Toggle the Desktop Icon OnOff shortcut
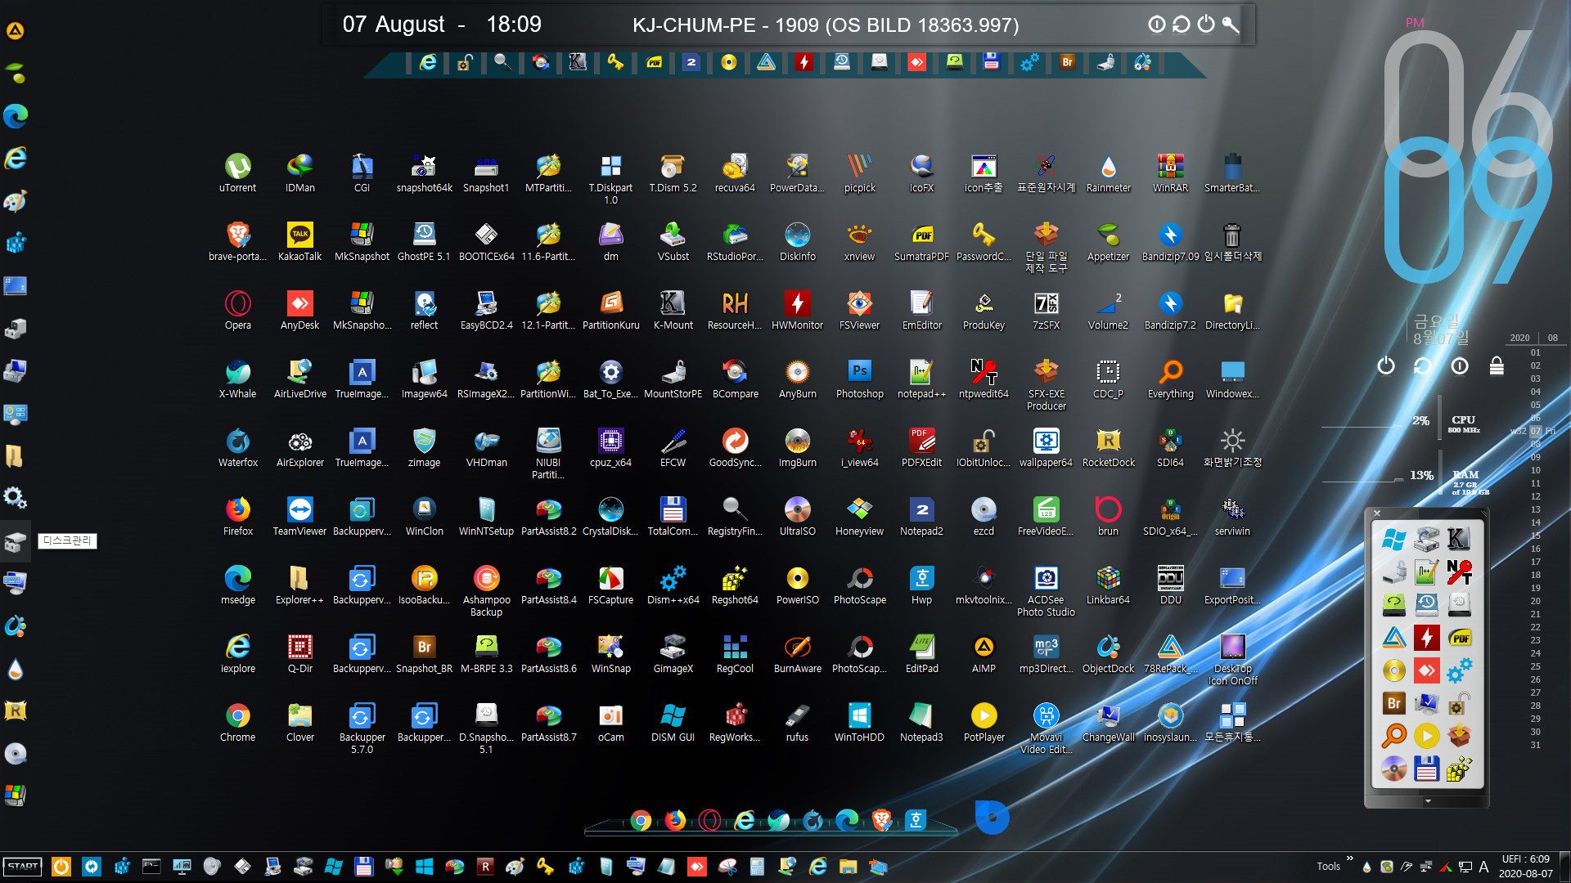 click(x=1232, y=659)
